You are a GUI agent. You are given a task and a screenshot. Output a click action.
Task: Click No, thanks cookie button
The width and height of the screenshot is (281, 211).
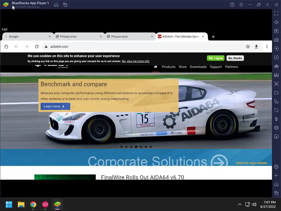(235, 58)
